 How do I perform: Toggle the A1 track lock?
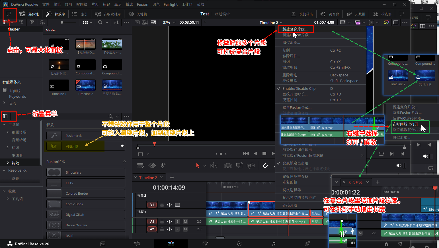[162, 221]
